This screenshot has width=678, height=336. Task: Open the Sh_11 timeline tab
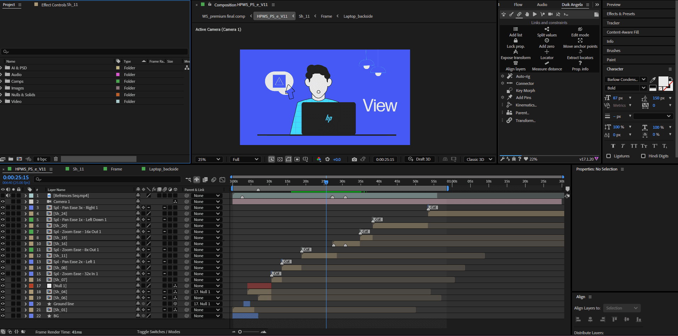(78, 169)
